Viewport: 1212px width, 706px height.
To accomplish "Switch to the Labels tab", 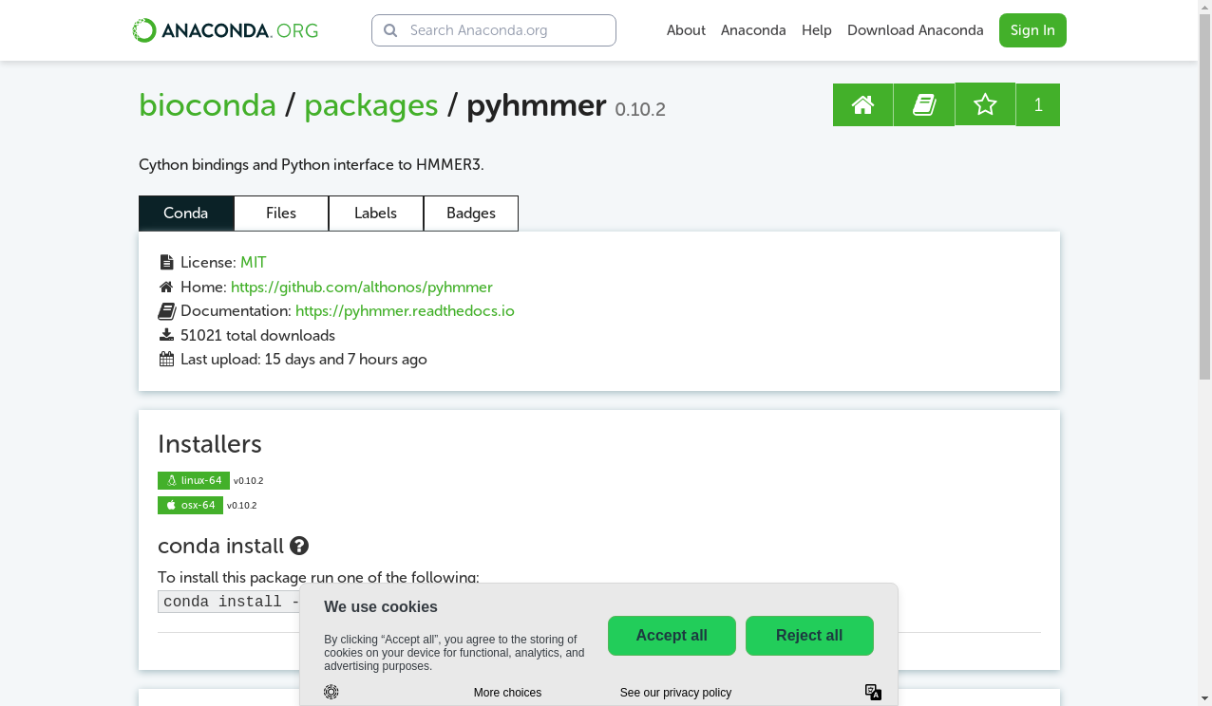I will click(376, 213).
